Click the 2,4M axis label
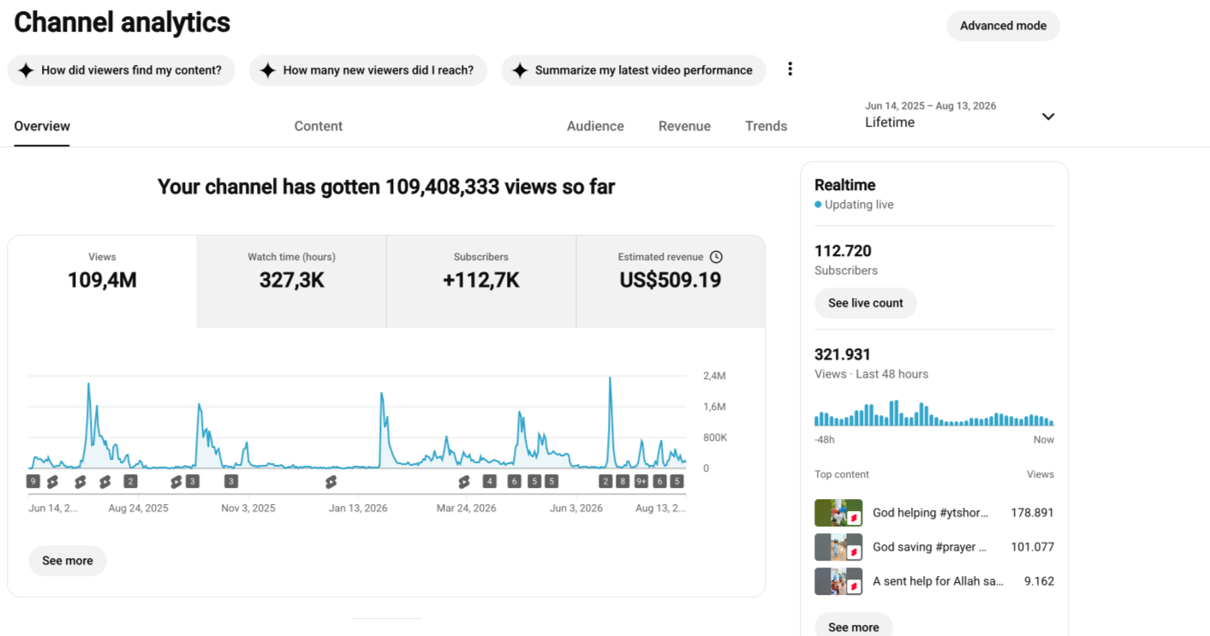The height and width of the screenshot is (636, 1210). click(x=714, y=376)
